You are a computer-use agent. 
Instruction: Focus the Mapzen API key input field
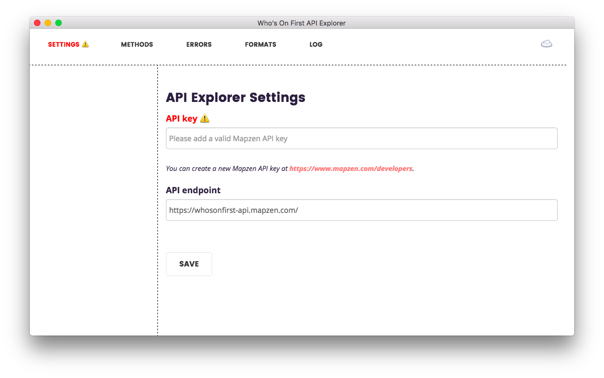(362, 139)
